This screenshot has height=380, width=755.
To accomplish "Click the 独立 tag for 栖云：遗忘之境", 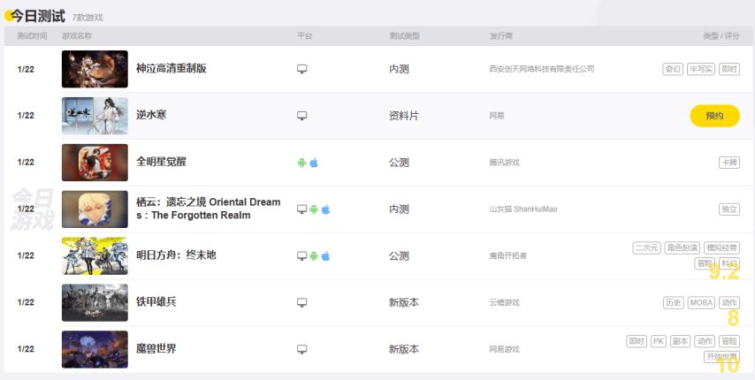I will pos(728,209).
